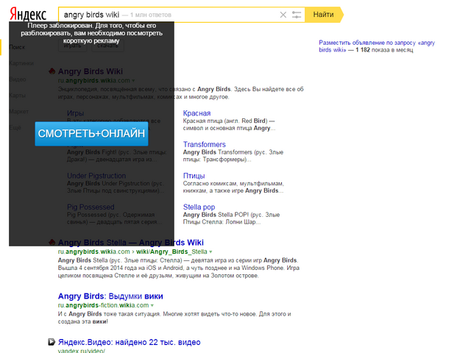Open the Stella pop sitelink
The image size is (449, 353).
coord(199,207)
